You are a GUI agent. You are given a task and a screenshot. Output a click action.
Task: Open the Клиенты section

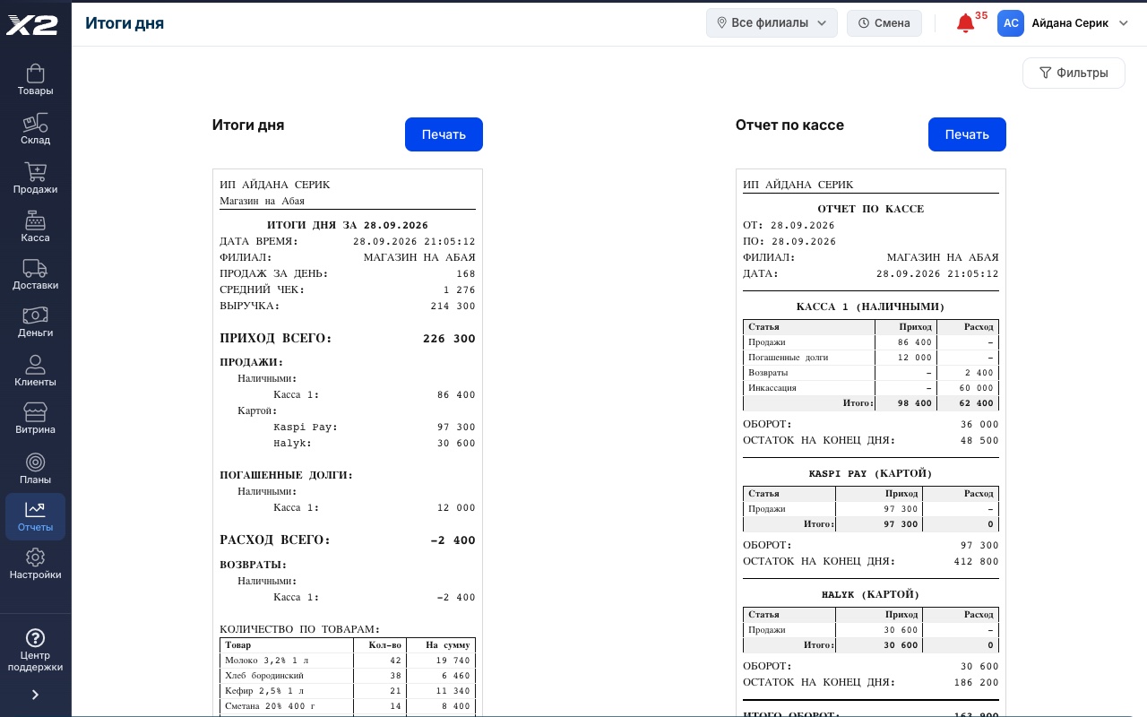(x=35, y=371)
